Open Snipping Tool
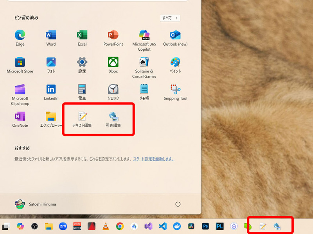Viewport: 313px width, 234px height. pos(175,89)
